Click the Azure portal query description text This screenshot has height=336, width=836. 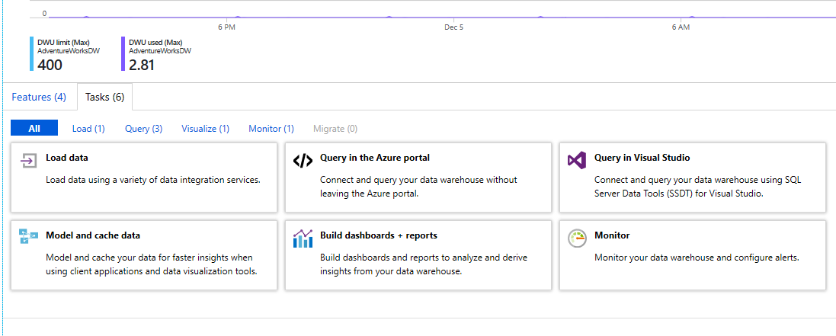pos(418,187)
